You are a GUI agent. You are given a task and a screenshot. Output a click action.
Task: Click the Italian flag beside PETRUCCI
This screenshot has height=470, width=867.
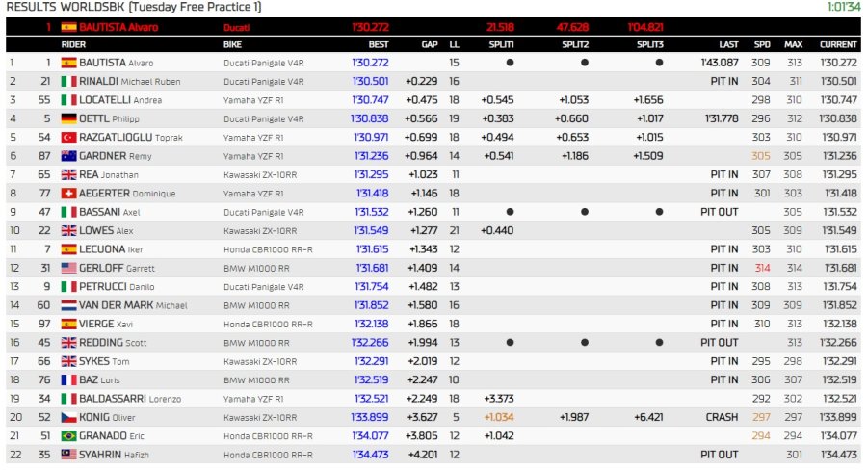[x=68, y=286]
